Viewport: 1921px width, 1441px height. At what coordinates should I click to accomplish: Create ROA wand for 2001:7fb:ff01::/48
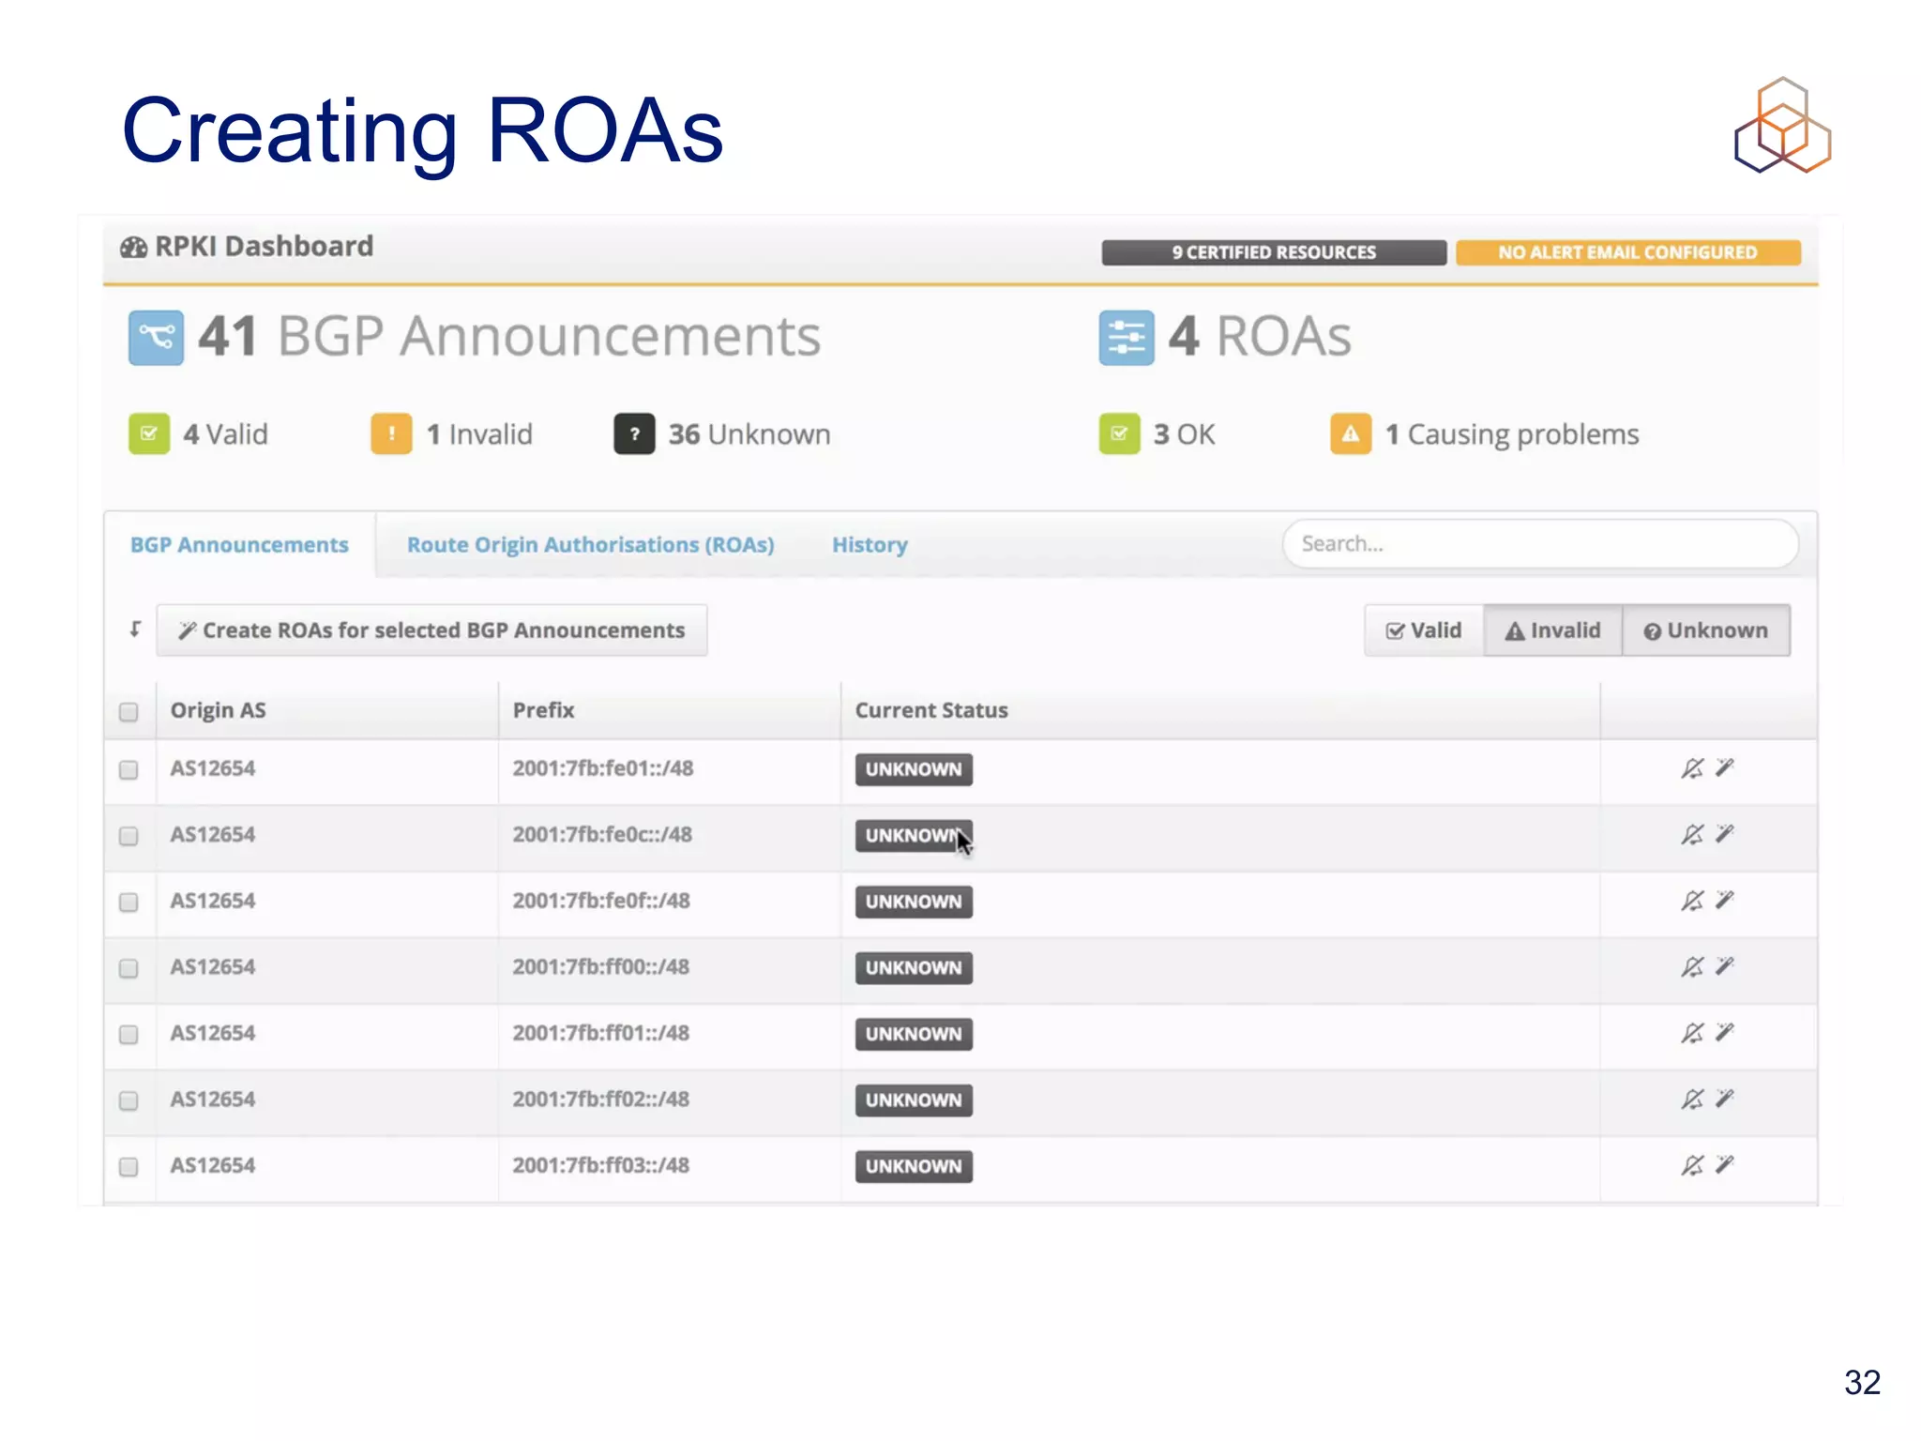(x=1724, y=1032)
